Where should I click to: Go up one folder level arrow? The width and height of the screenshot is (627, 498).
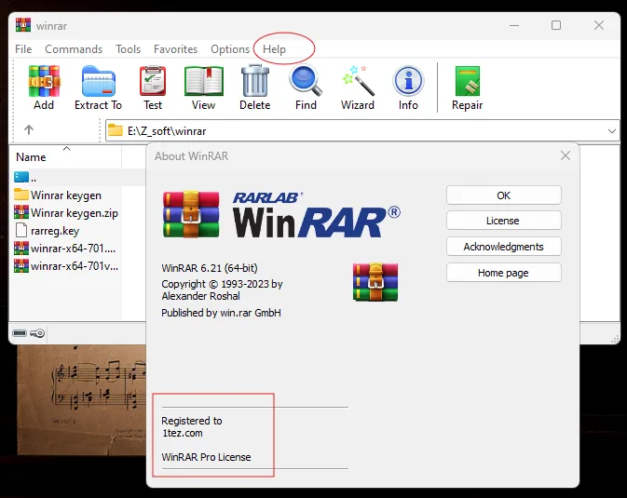29,130
